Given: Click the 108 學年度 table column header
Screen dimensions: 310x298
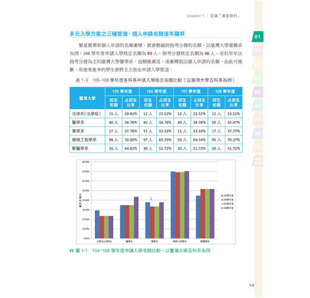Looking at the screenshot, I should (225, 91).
